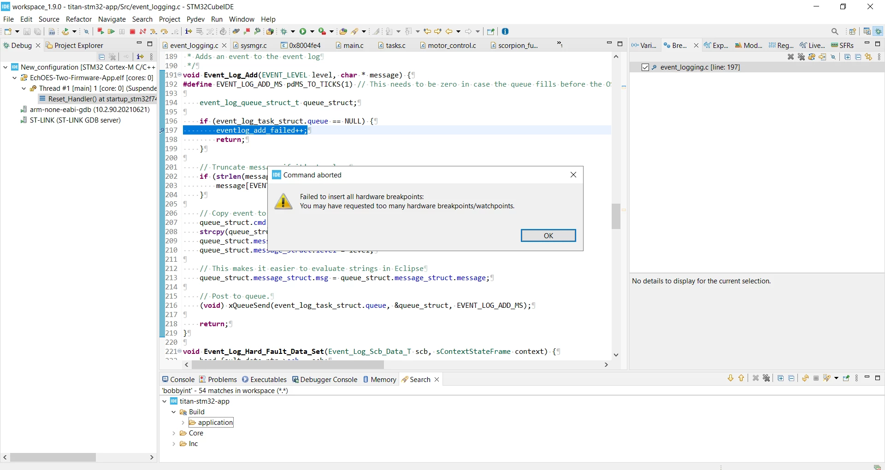
Task: Collapse New_configuration launch tree node
Action: point(5,67)
